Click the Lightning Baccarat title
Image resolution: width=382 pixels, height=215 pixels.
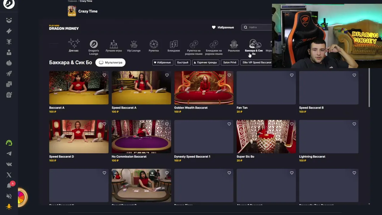point(312,156)
